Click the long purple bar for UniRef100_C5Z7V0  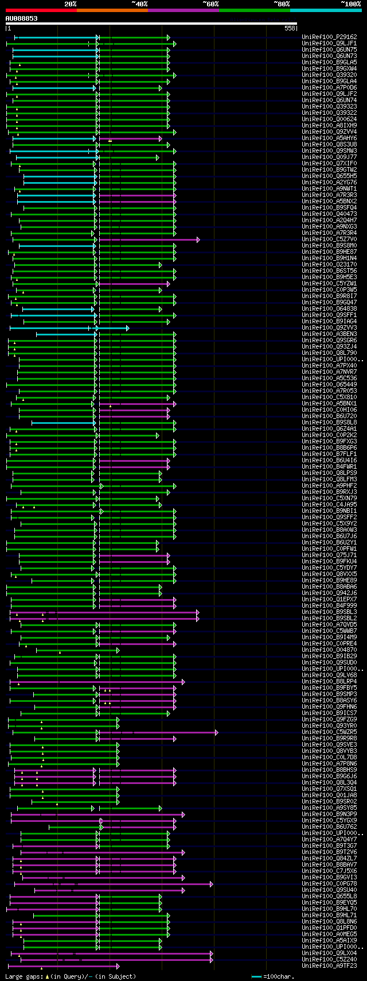pos(149,240)
